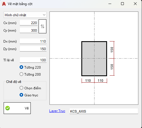Image resolution: width=142 pixels, height=128 pixels.
Task: Focus the Dy (mm) input field
Action: 33,49
